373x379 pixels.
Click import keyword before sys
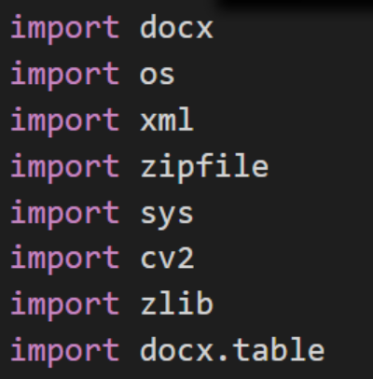(65, 214)
